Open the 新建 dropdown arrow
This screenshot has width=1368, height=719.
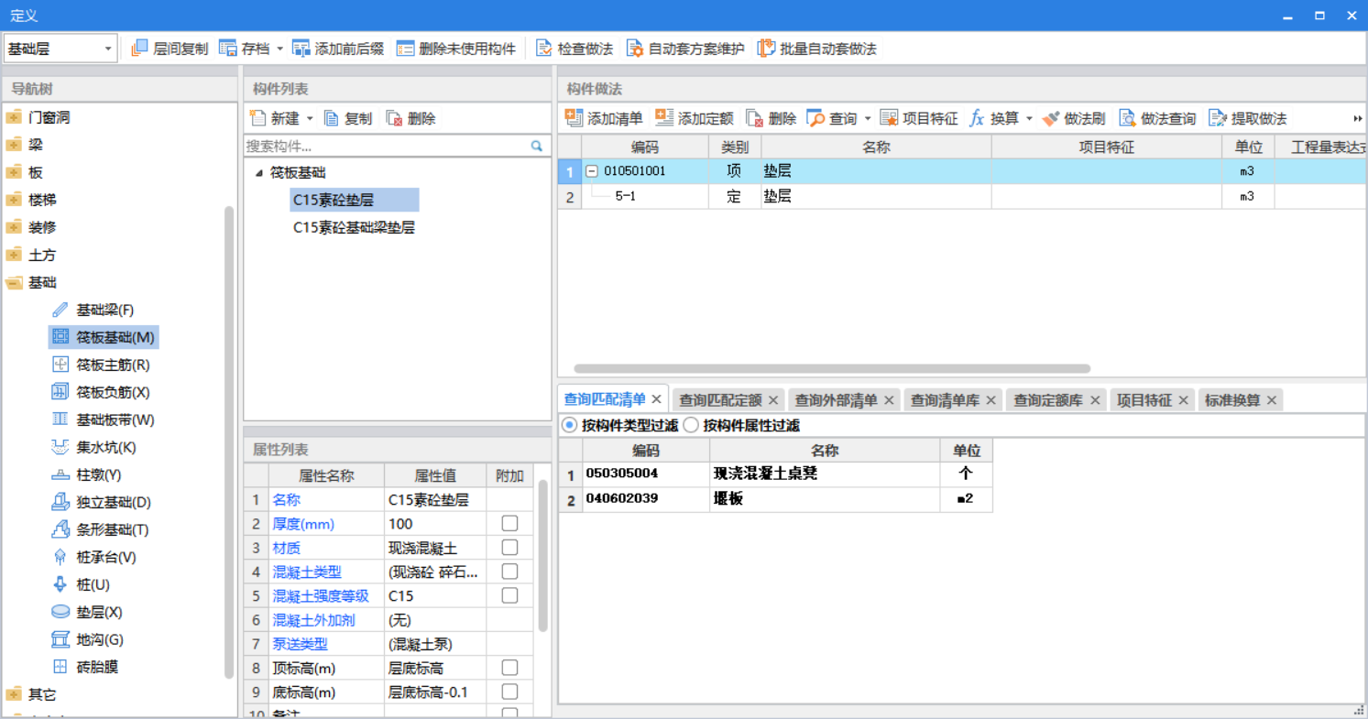310,118
